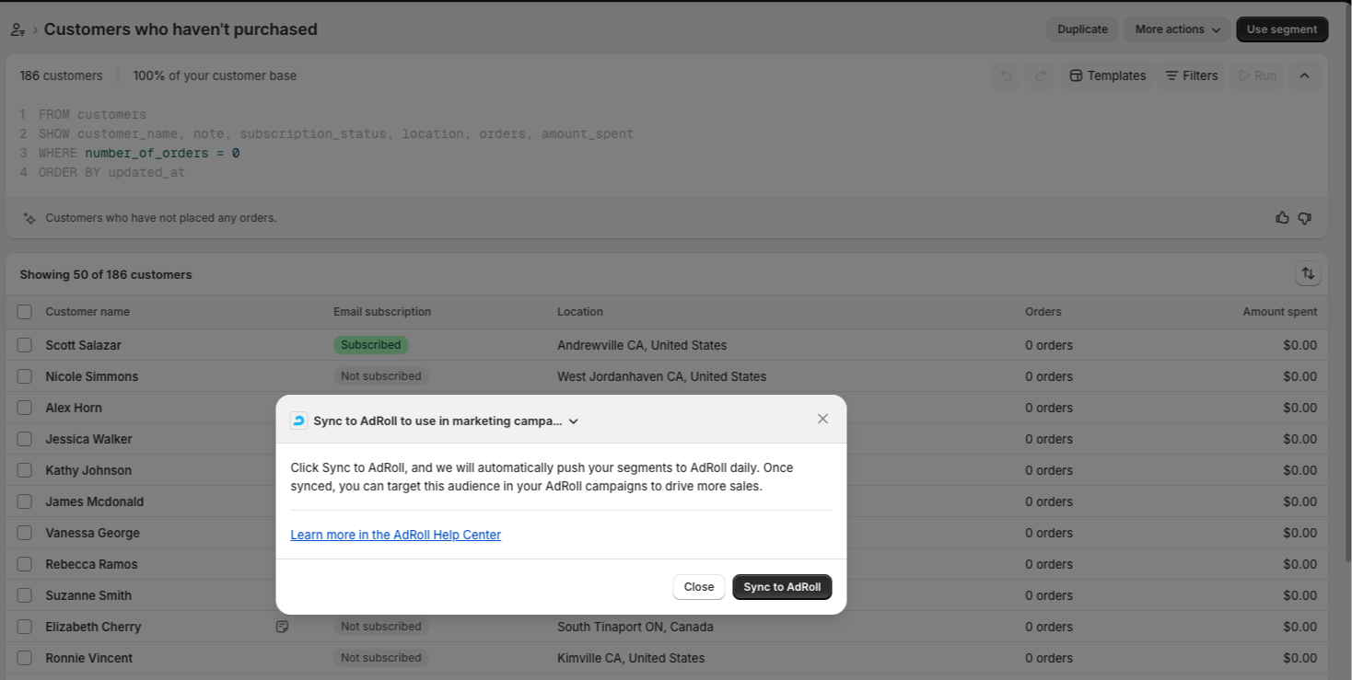Collapse the query editor with chevron
The height and width of the screenshot is (680, 1352).
1304,75
